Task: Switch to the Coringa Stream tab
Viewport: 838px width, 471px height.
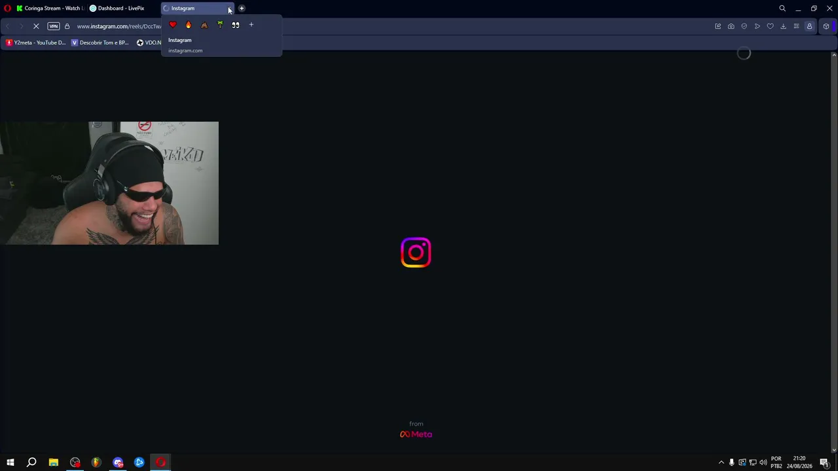Action: click(x=50, y=9)
